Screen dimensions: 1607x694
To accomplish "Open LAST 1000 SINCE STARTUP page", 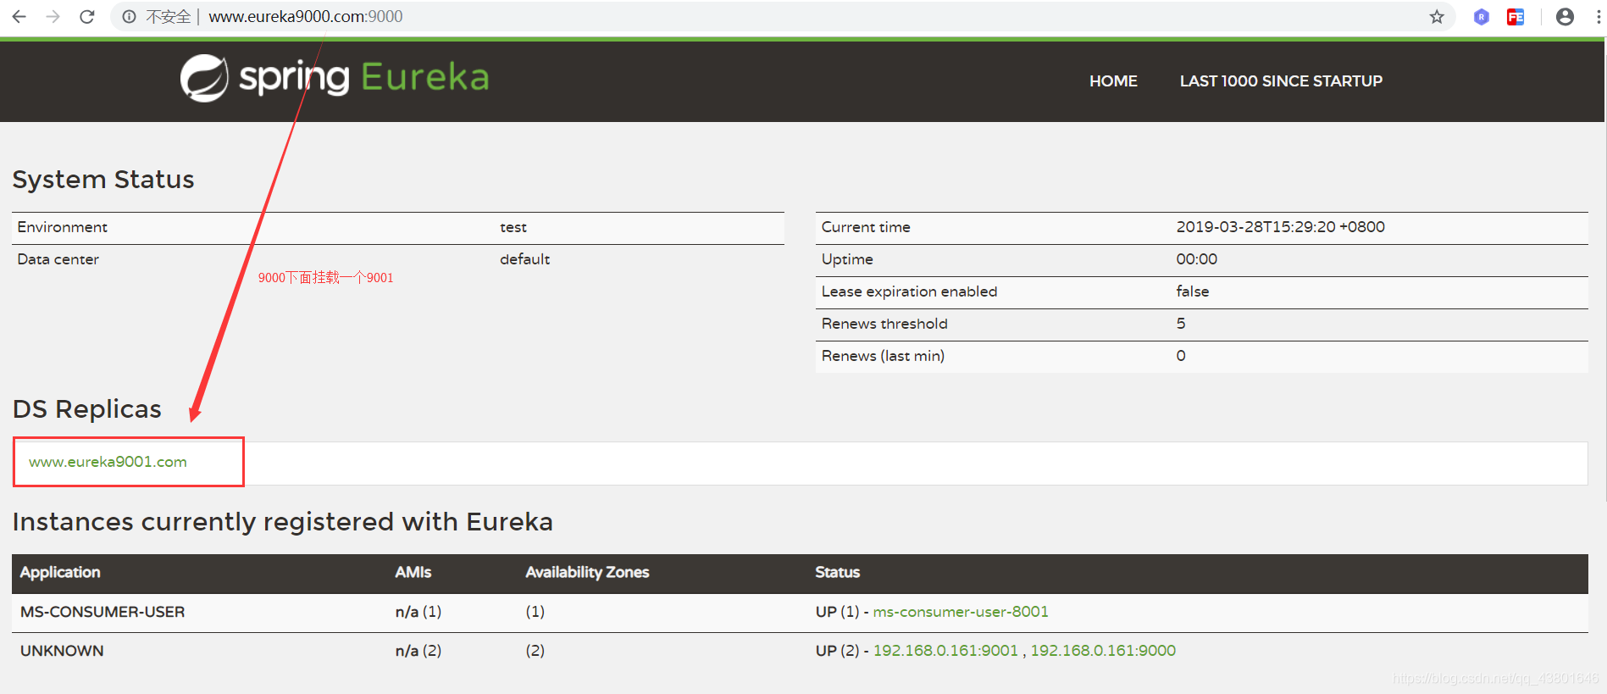I will (x=1281, y=81).
